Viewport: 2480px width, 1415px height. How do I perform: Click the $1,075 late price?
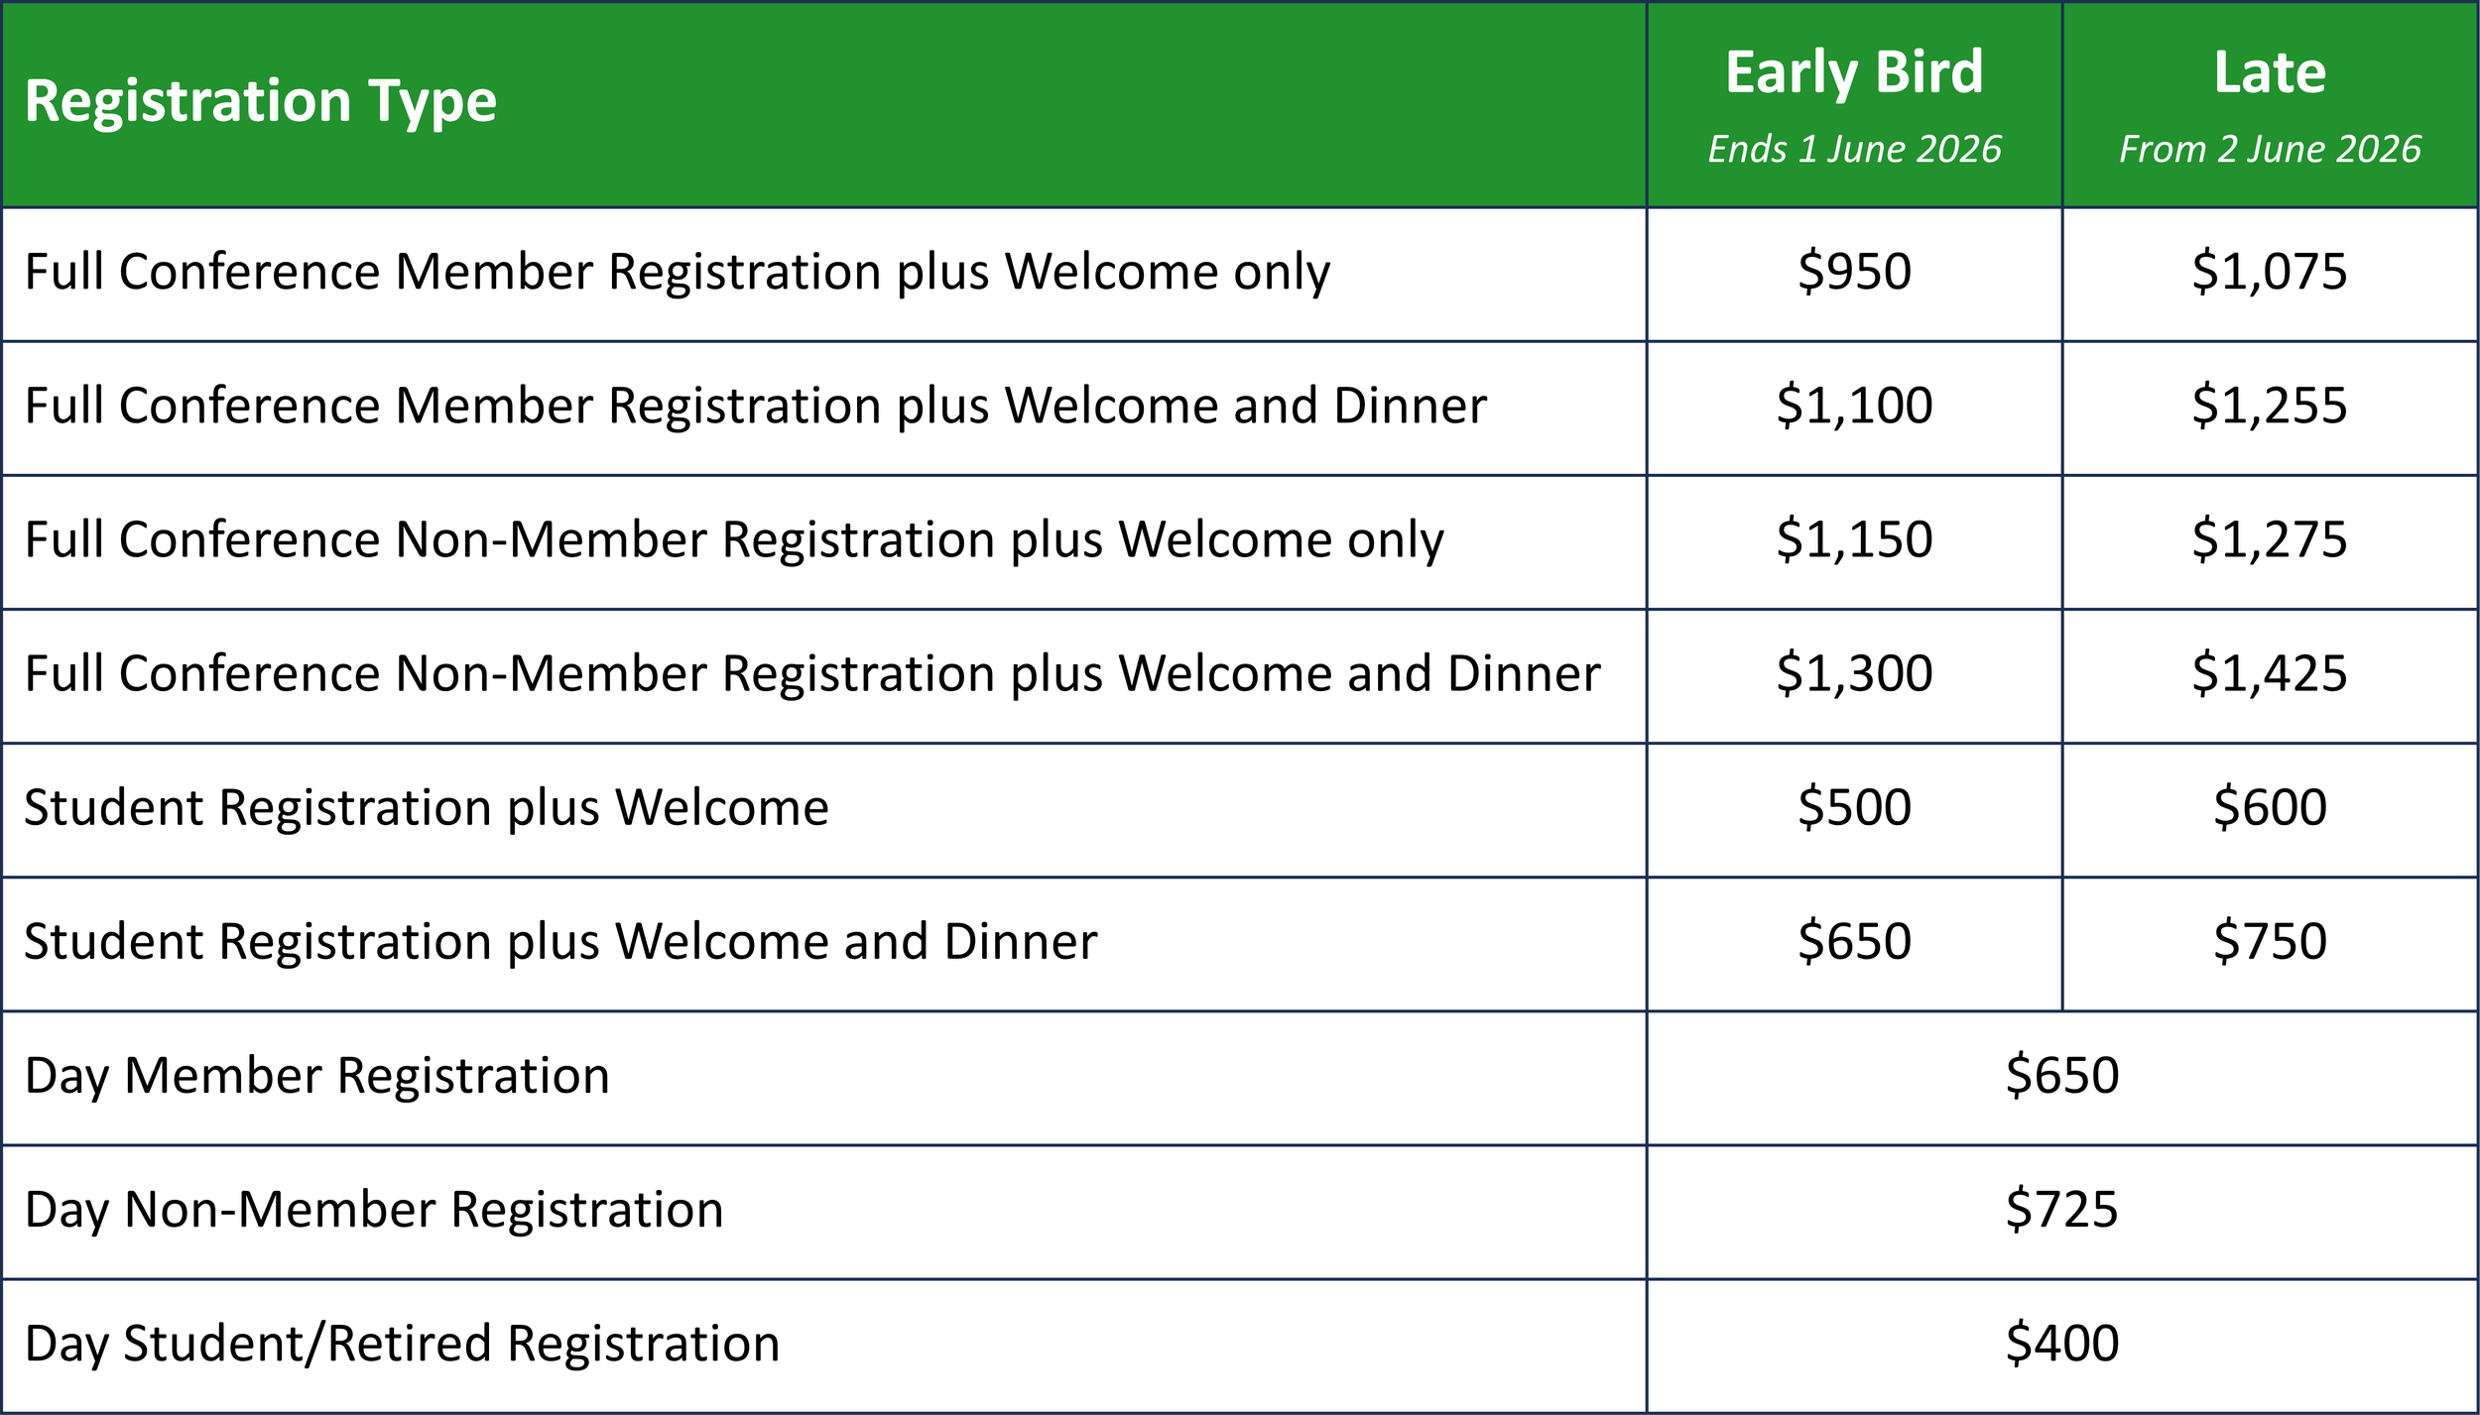(2270, 272)
